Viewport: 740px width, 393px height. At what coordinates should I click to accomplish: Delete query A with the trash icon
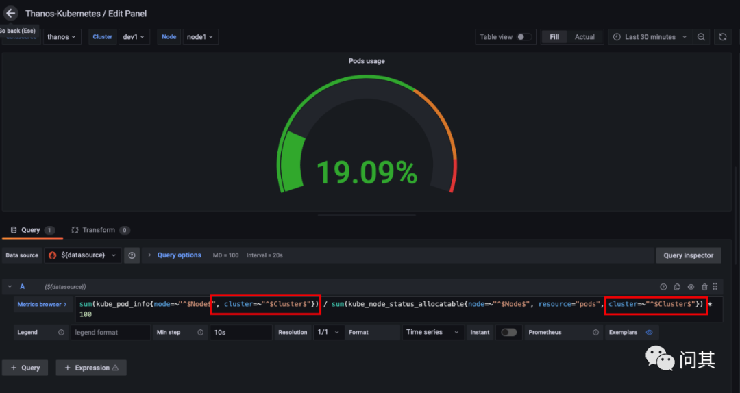[704, 287]
